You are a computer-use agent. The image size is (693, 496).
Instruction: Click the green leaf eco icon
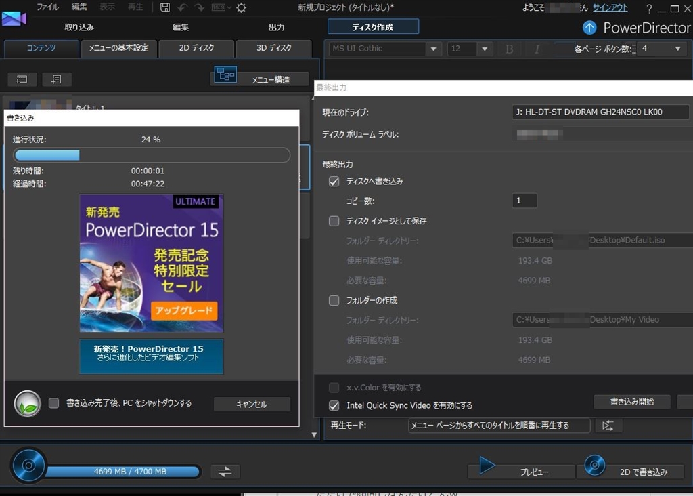tap(27, 404)
